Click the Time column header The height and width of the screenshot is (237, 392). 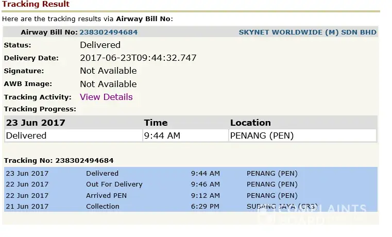[x=156, y=123]
